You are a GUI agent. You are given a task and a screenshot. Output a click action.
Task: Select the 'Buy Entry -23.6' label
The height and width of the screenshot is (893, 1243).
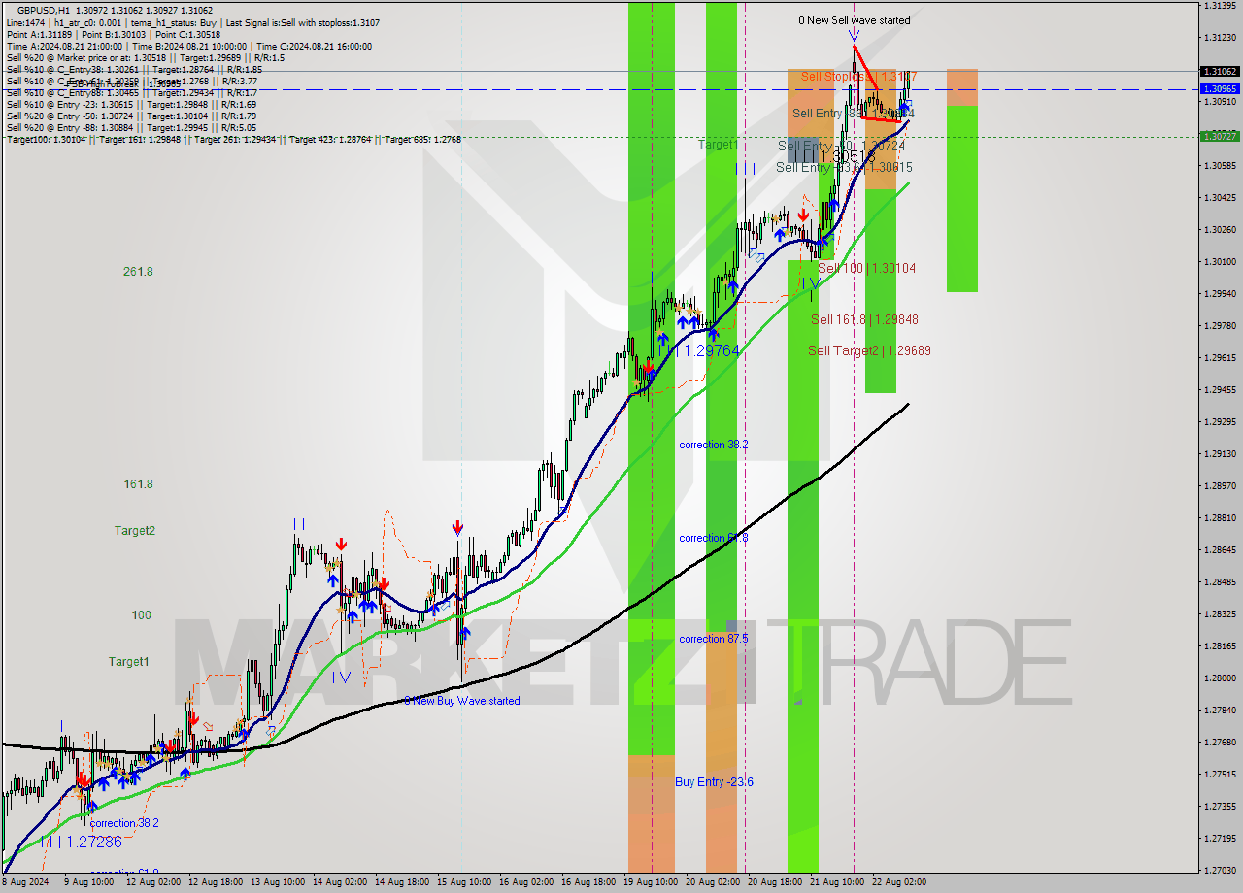pos(714,782)
